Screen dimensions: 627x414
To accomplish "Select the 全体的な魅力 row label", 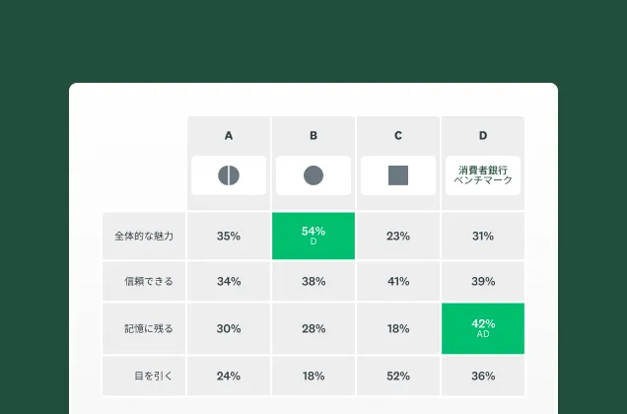I will pyautogui.click(x=144, y=236).
